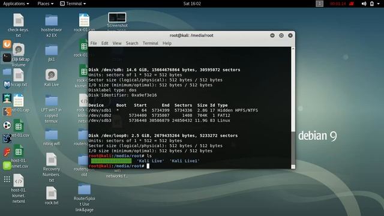
Task: Launch the orange Burp Suite dock icon
Action: 7,44
